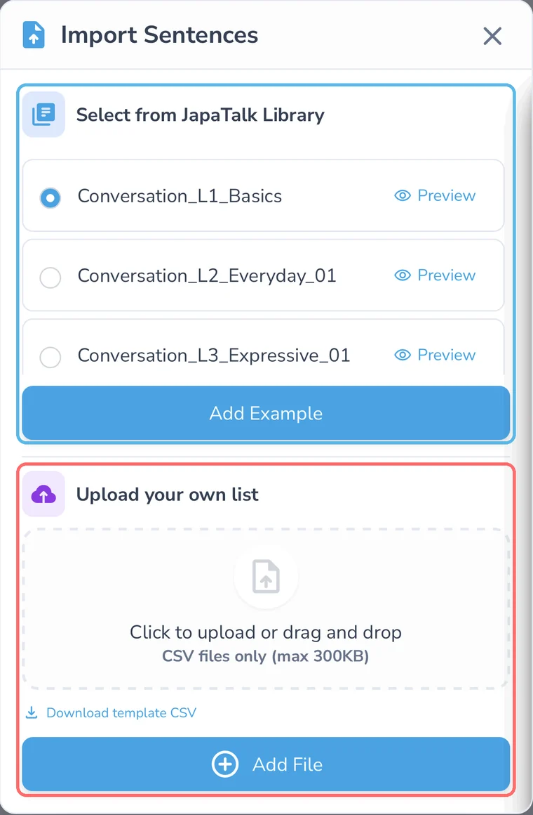Click the Conversation_L1_Basics list item label

[x=180, y=196]
